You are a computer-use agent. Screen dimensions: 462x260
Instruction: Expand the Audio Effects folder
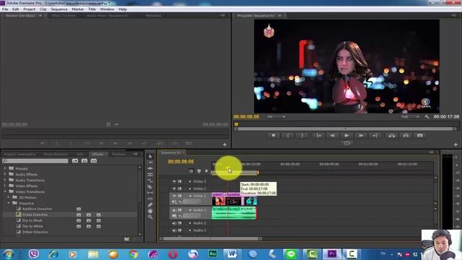point(5,175)
